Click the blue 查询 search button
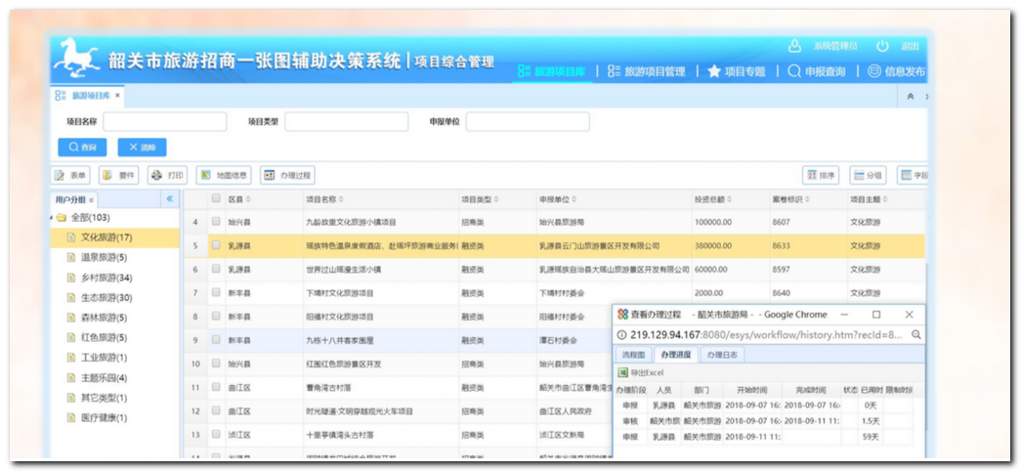This screenshot has height=472, width=1021. [x=82, y=147]
